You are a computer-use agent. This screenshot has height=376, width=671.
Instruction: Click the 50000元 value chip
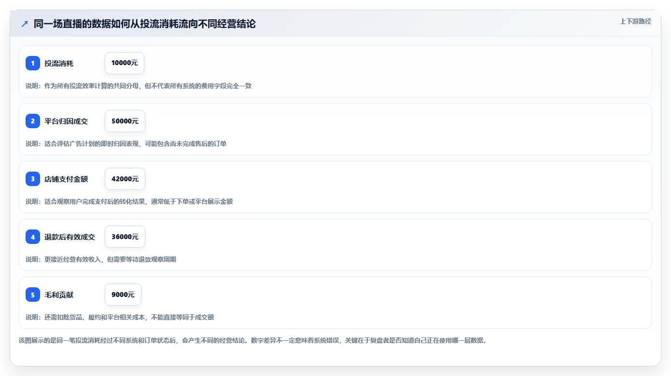coord(125,121)
